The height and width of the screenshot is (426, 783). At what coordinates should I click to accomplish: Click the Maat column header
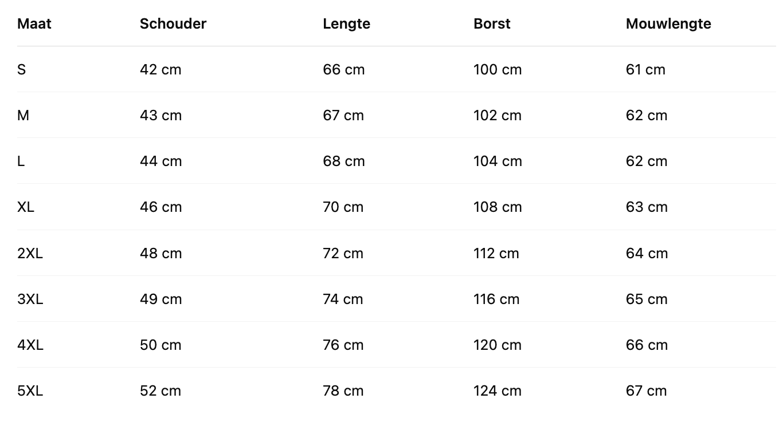(34, 24)
